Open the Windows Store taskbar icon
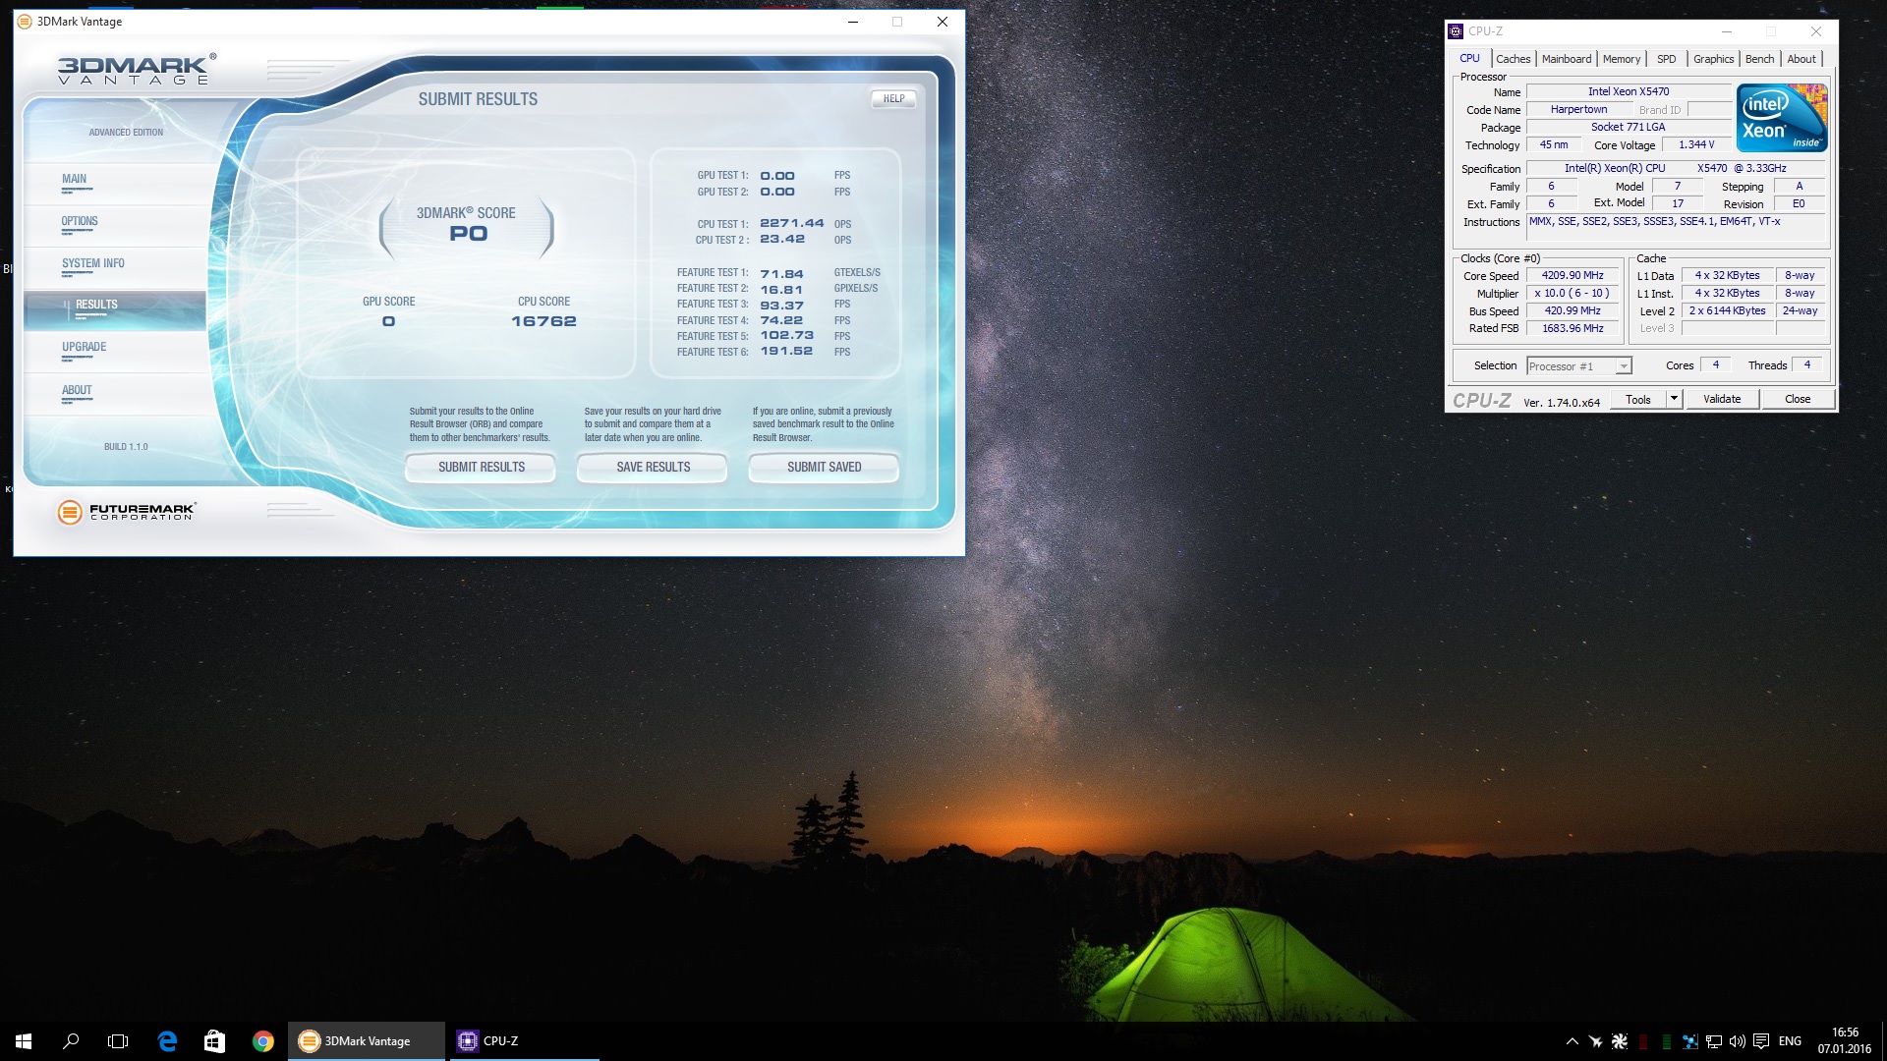1887x1061 pixels. pyautogui.click(x=214, y=1040)
